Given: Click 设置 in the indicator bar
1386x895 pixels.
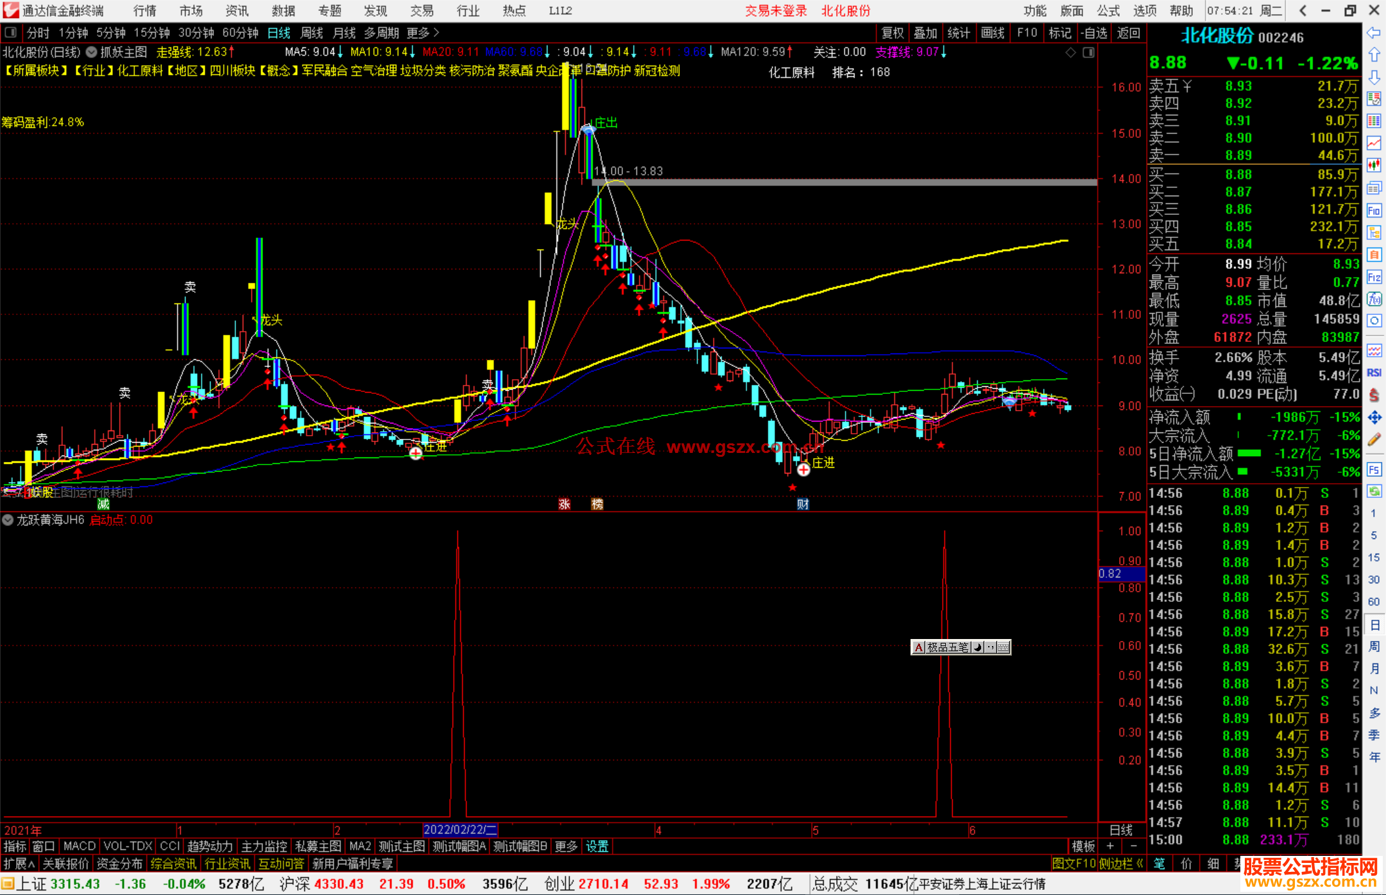Looking at the screenshot, I should click(597, 846).
